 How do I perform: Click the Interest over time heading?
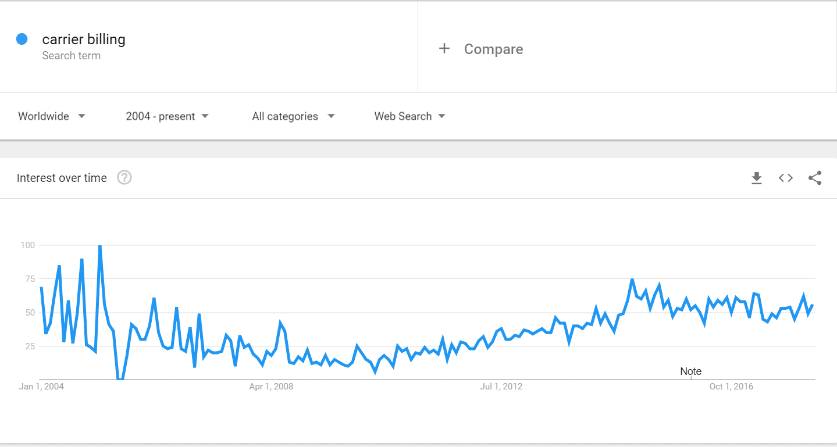point(62,178)
